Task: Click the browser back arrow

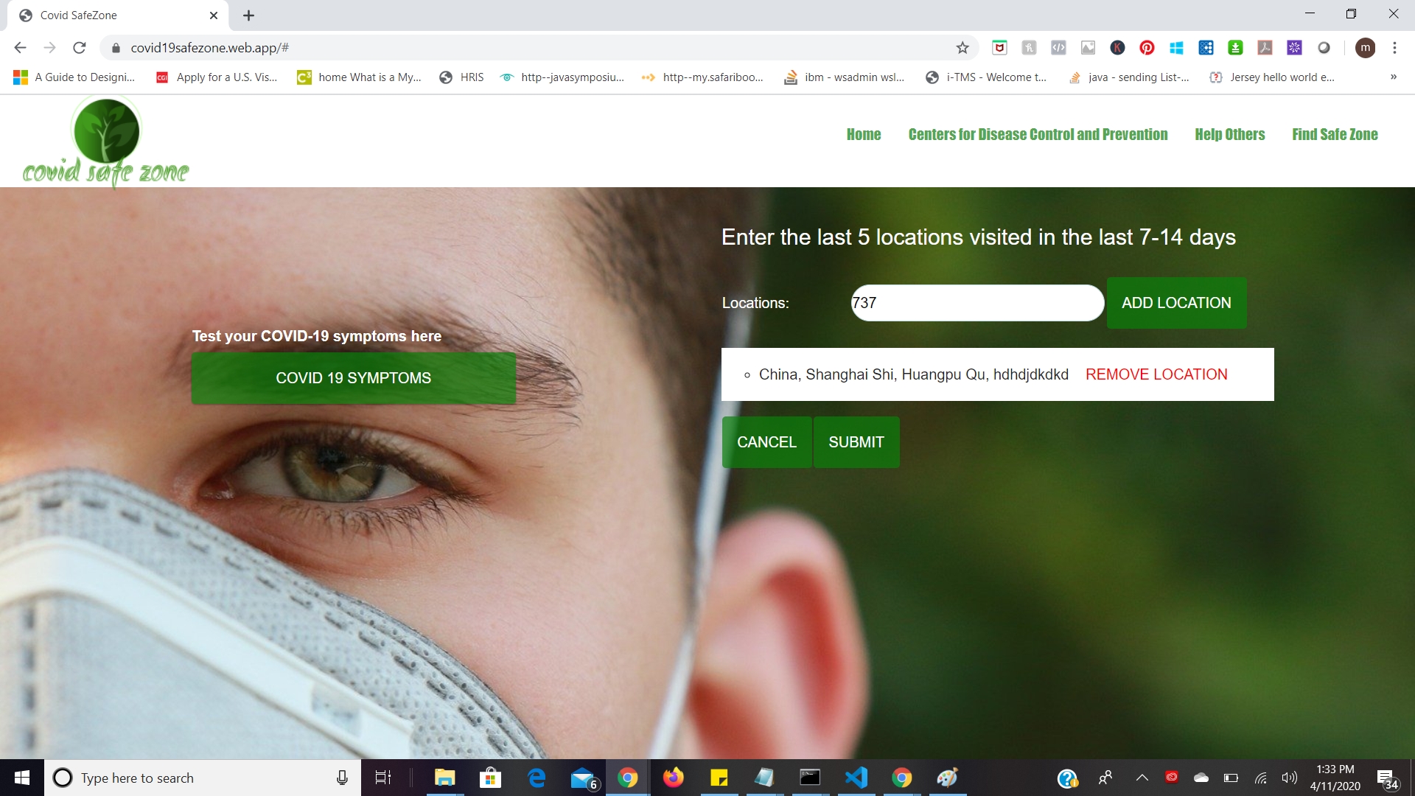Action: [x=20, y=48]
